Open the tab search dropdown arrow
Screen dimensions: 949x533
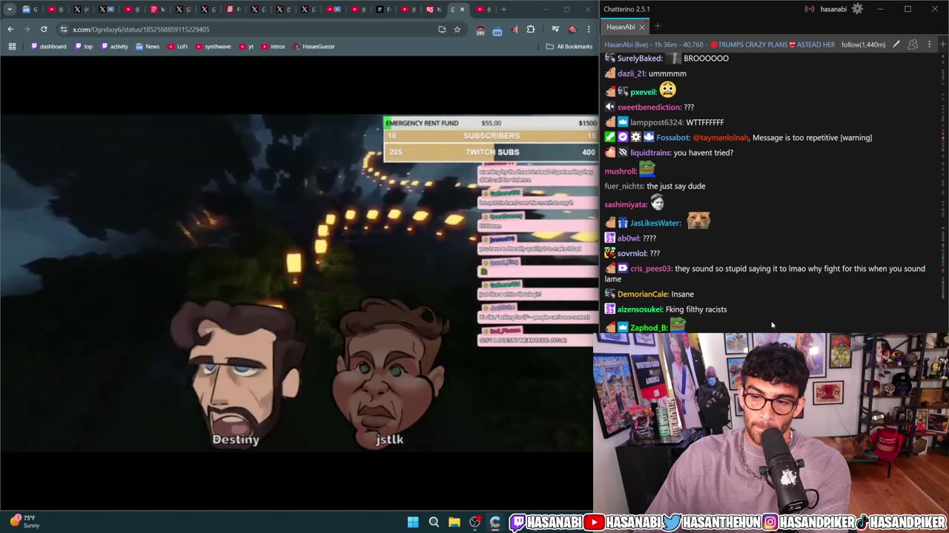pos(10,10)
